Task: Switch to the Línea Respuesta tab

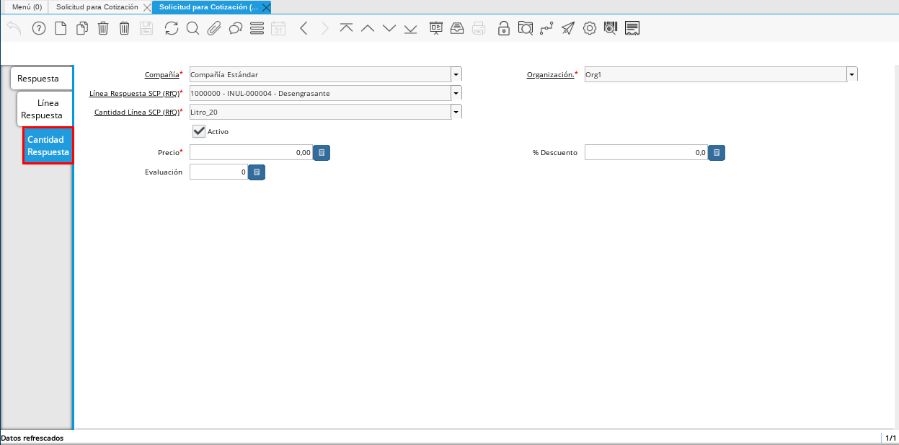Action: [44, 109]
